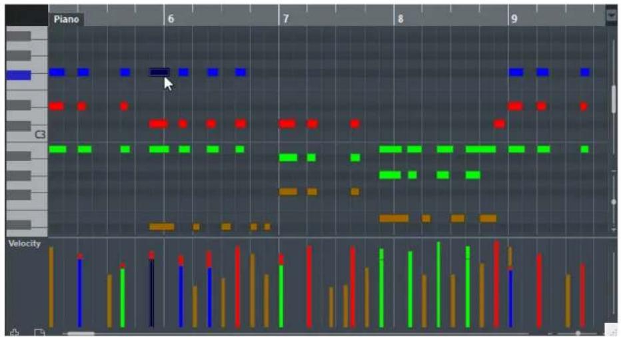Click the highlighted blue piano key
Image resolution: width=621 pixels, height=337 pixels.
coord(19,75)
